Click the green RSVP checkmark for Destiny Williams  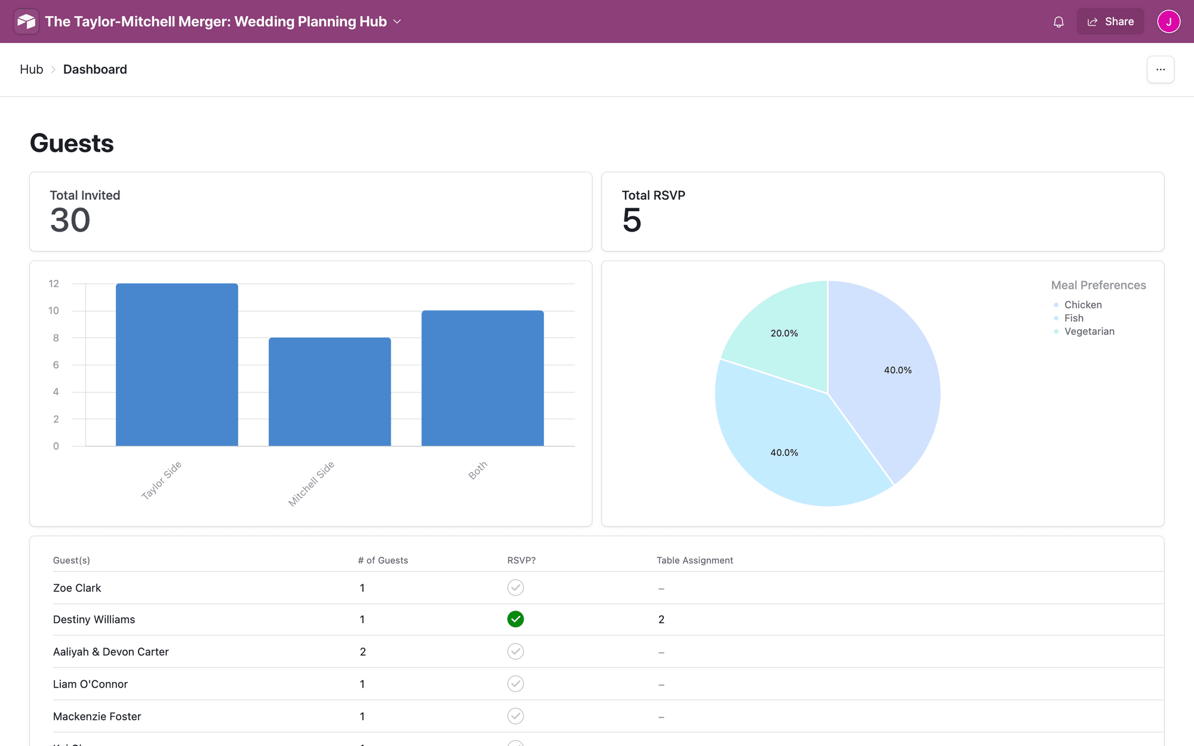[516, 619]
